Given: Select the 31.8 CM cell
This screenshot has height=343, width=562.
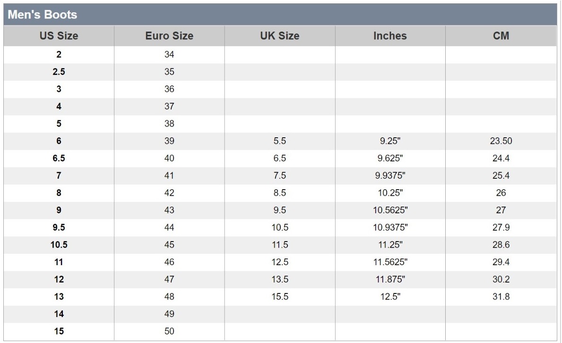Looking at the screenshot, I should (501, 297).
